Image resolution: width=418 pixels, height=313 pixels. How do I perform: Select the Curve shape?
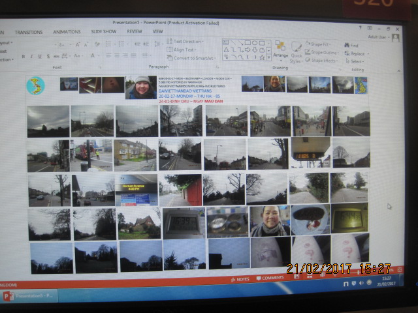coord(240,57)
